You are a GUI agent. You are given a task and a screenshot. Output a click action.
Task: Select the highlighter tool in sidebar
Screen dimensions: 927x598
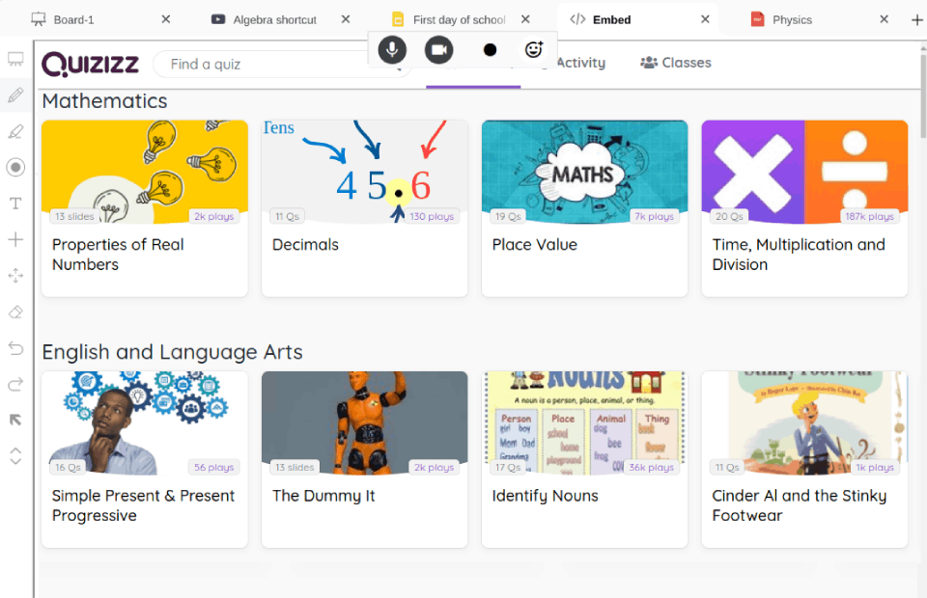(15, 131)
